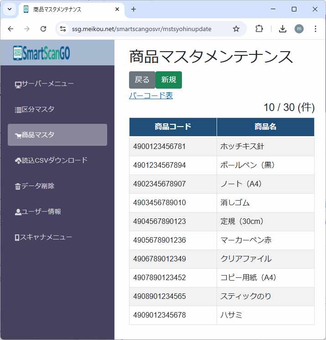
Task: Click the browser forward arrow
Action: pyautogui.click(x=27, y=29)
